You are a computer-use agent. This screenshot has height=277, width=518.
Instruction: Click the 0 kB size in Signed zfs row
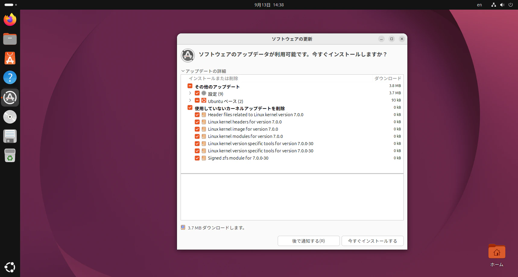(x=397, y=158)
